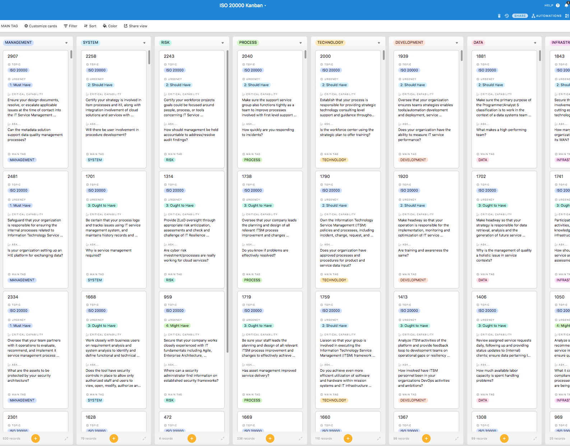Open the Help question mark icon
570x446 pixels.
click(x=558, y=5)
